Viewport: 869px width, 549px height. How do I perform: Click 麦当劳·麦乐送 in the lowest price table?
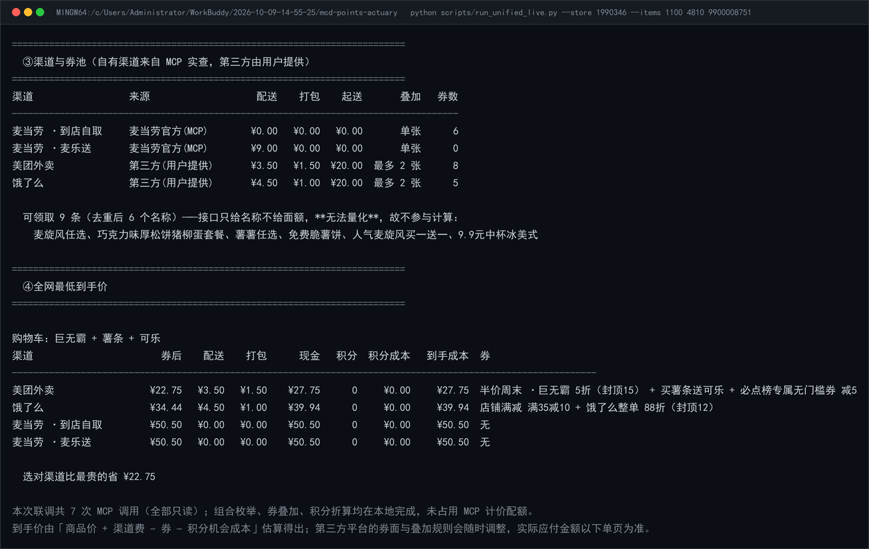[x=52, y=442]
